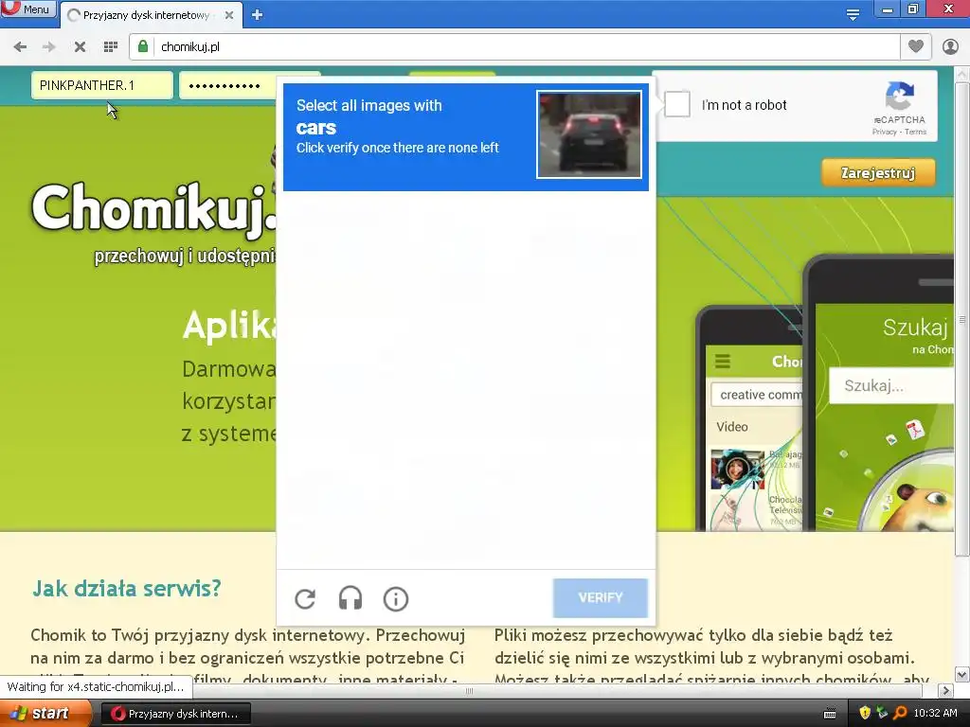Select the Opera taskbar window button

pos(175,714)
